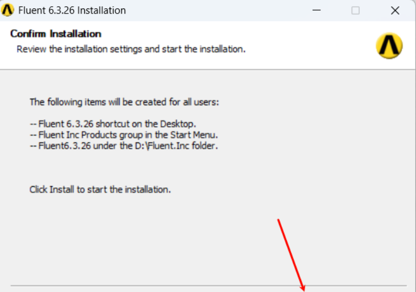
Task: Click 'Click Install to start the installation' text
Action: pos(100,189)
